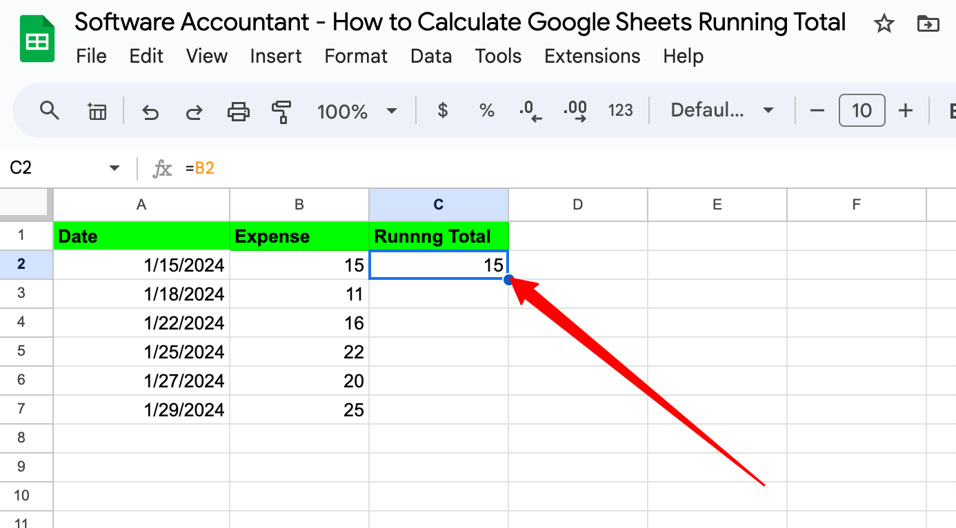The width and height of the screenshot is (956, 528).
Task: Open the Data menu
Action: pos(431,56)
